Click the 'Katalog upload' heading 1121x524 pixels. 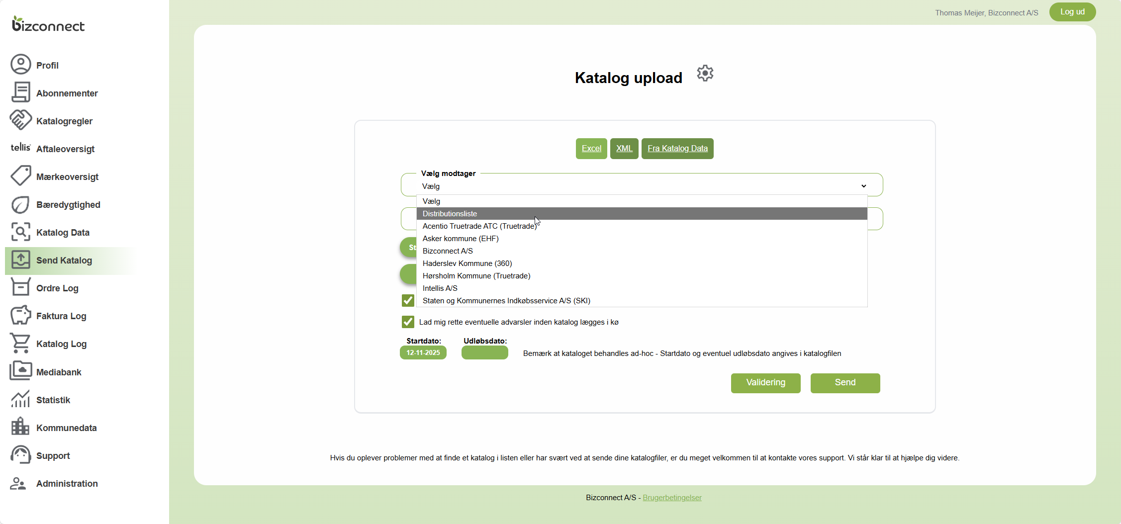click(x=629, y=78)
